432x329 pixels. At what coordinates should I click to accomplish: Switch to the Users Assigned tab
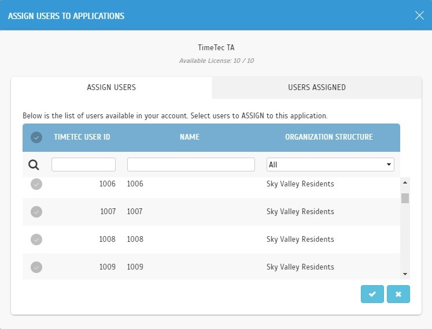[x=317, y=88]
